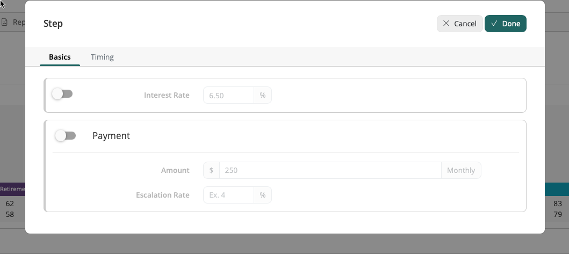Focus the Interest Rate input field

click(x=228, y=95)
